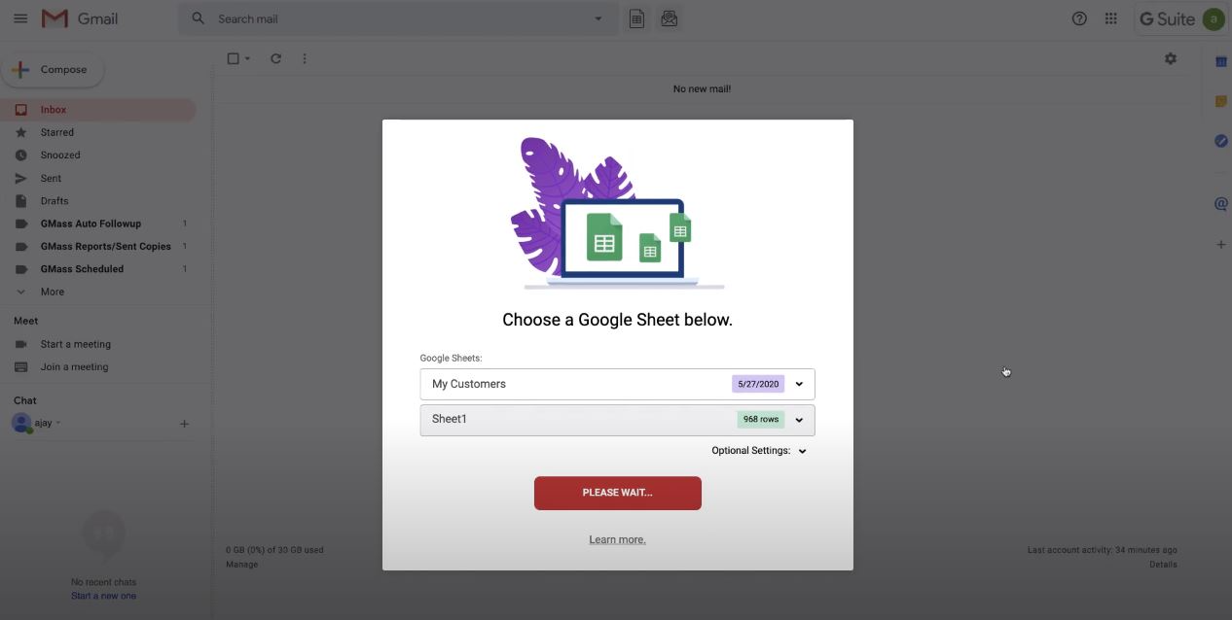
Task: Open the Sheet1 worksheet dropdown
Action: pos(617,419)
